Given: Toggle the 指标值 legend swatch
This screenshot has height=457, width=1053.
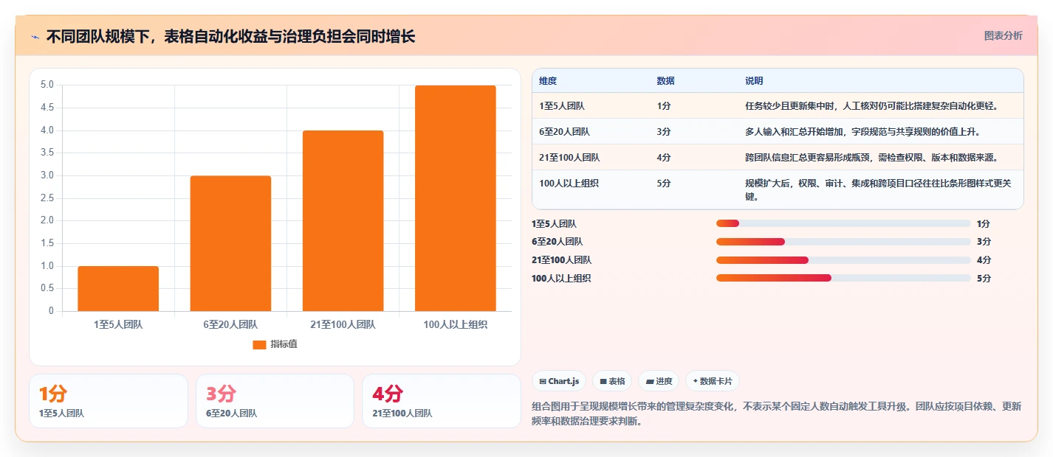Looking at the screenshot, I should click(x=259, y=344).
